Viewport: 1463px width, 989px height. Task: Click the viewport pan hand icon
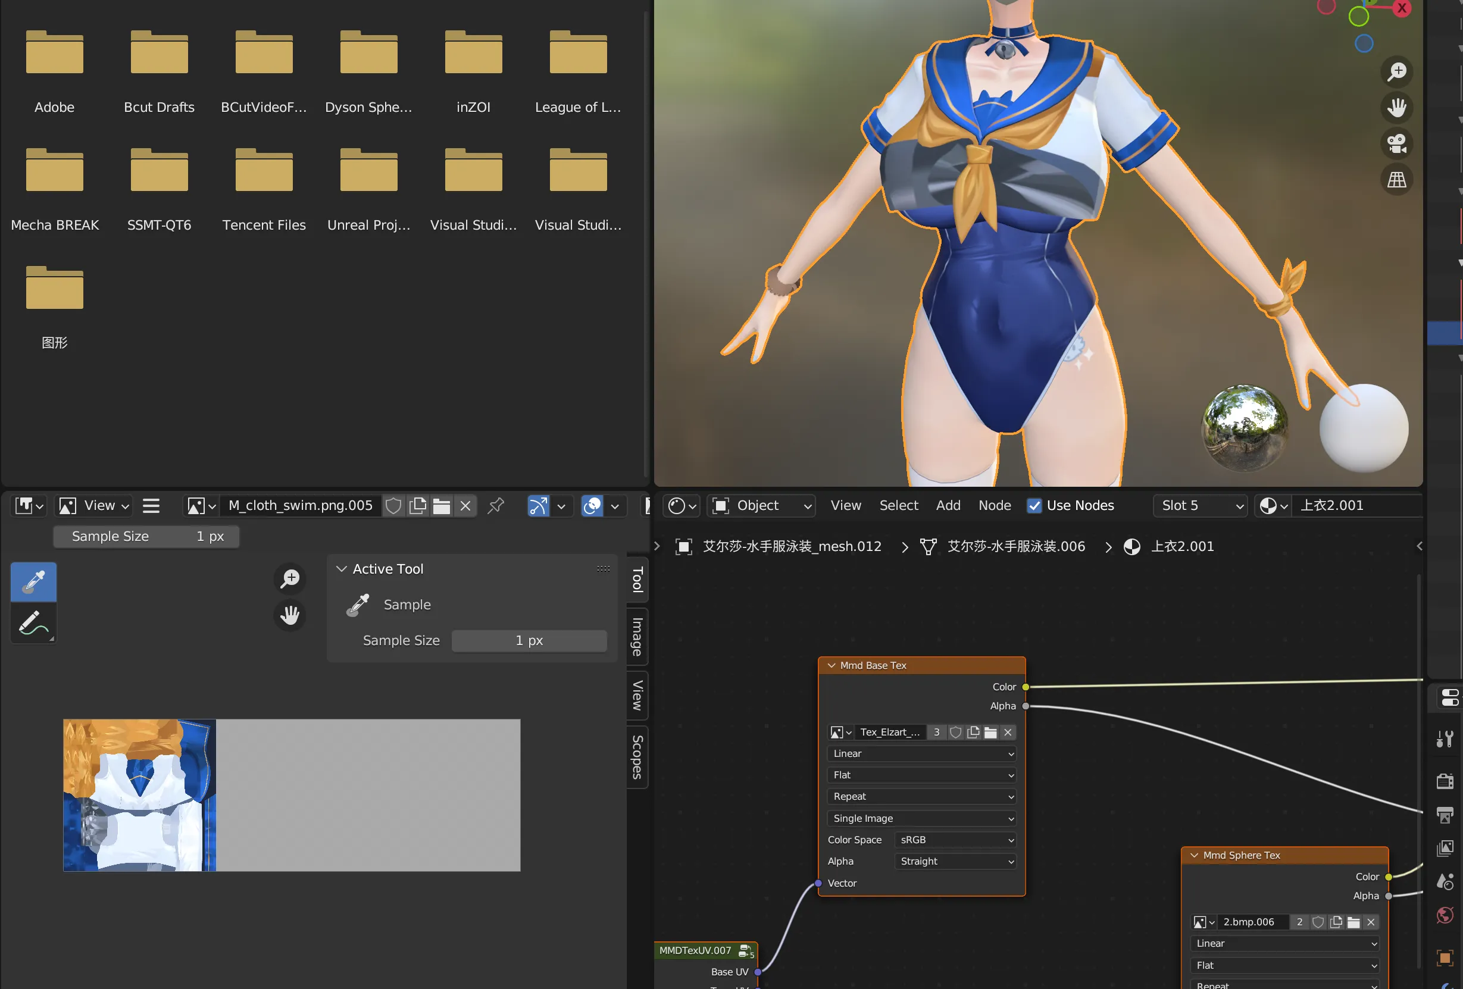1396,108
